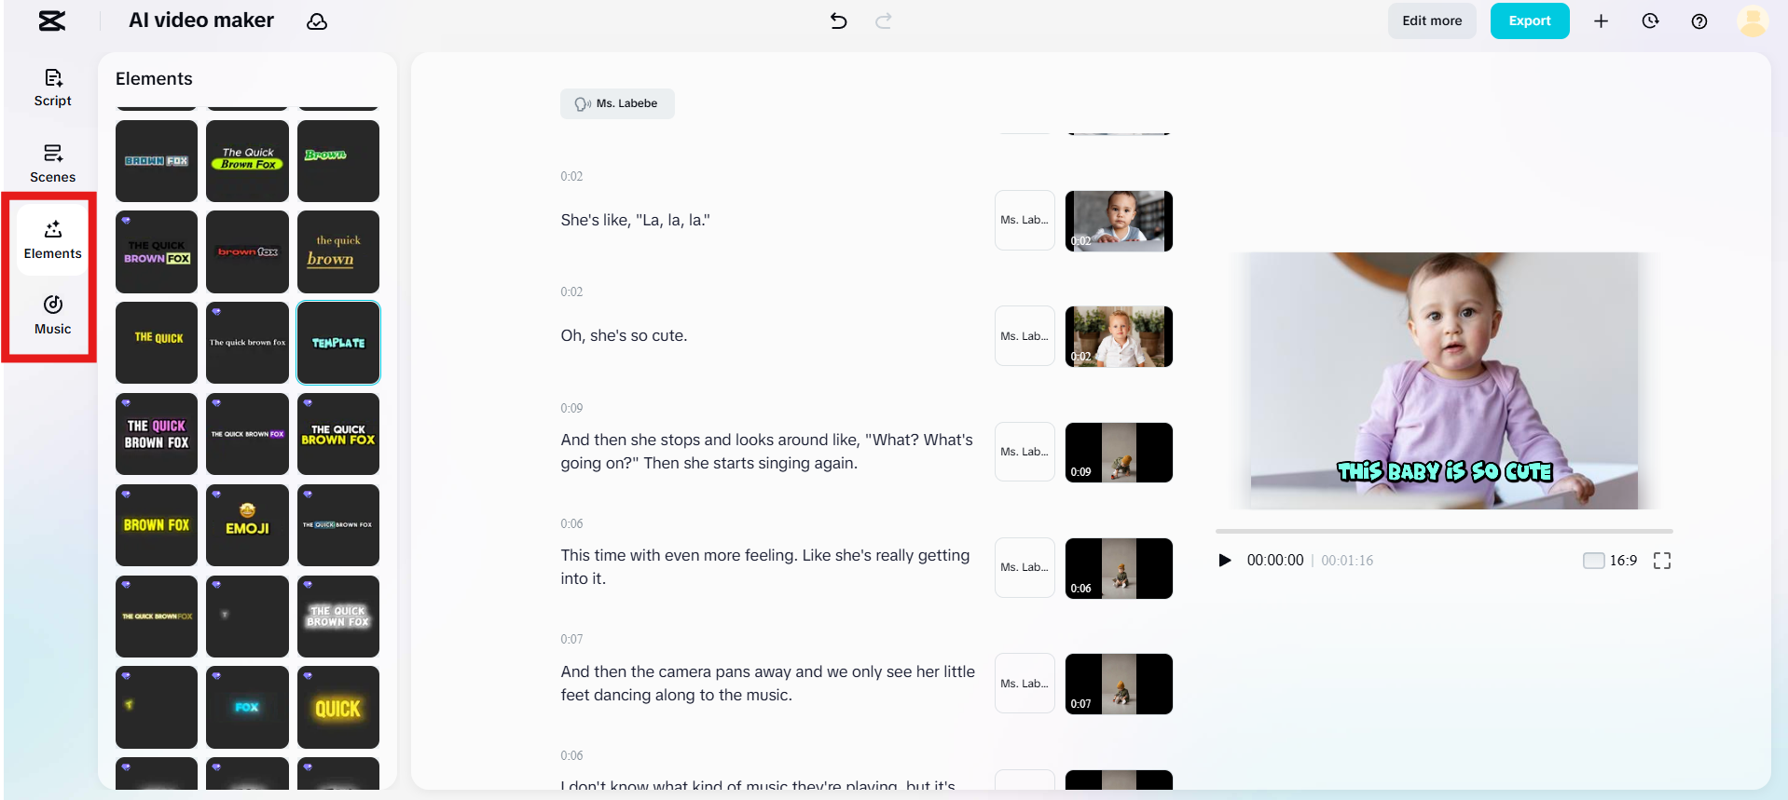This screenshot has width=1788, height=800.
Task: Choose the green cursive Brown text style
Action: point(338,161)
